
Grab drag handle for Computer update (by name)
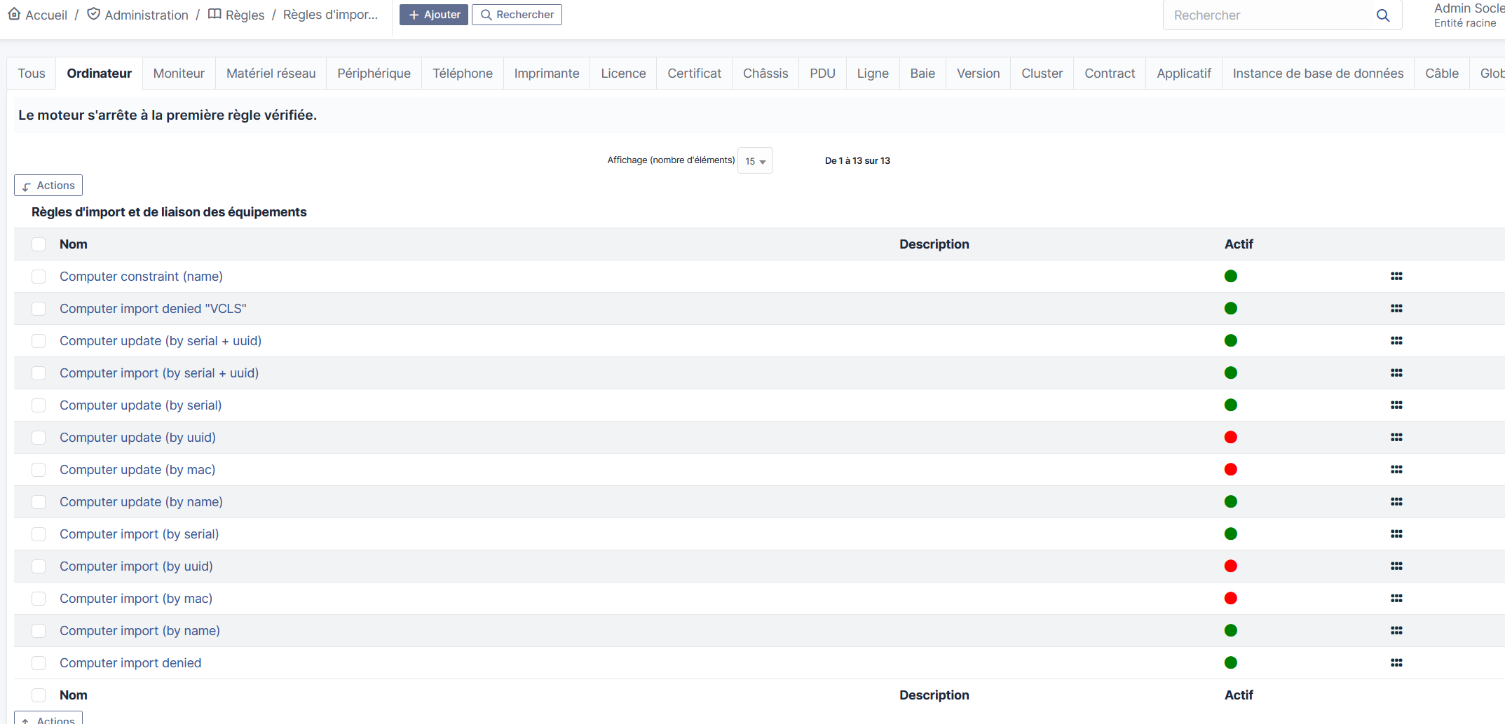pos(1396,502)
